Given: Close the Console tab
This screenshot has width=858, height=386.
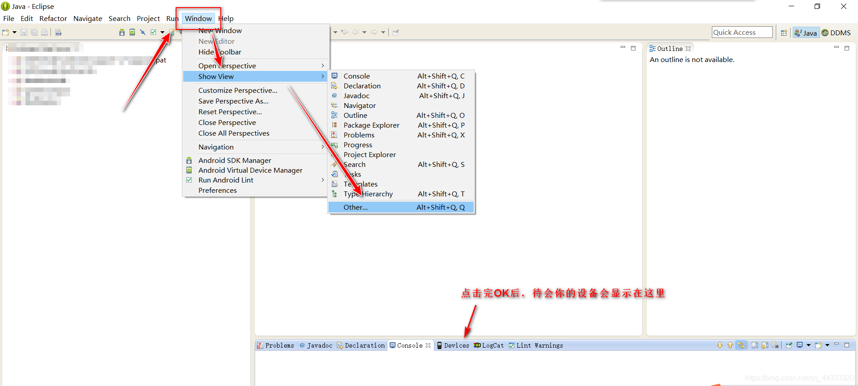Looking at the screenshot, I should (x=428, y=345).
